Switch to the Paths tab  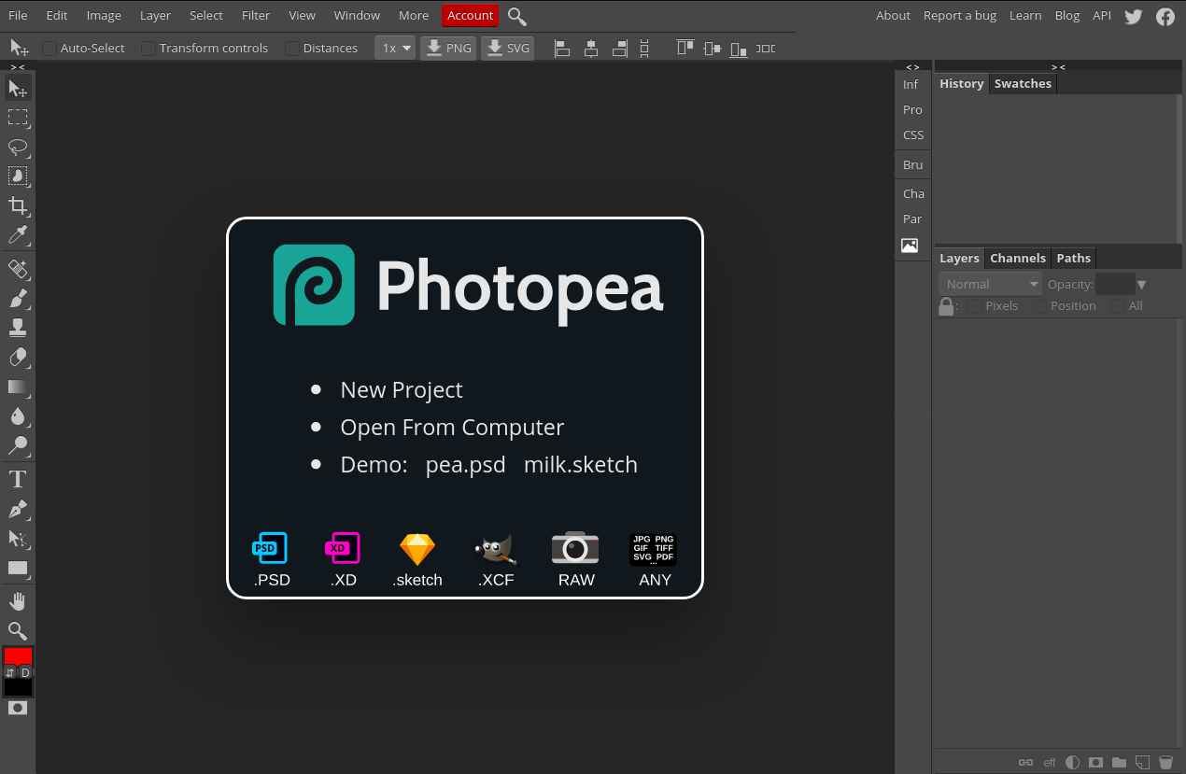[x=1074, y=259]
